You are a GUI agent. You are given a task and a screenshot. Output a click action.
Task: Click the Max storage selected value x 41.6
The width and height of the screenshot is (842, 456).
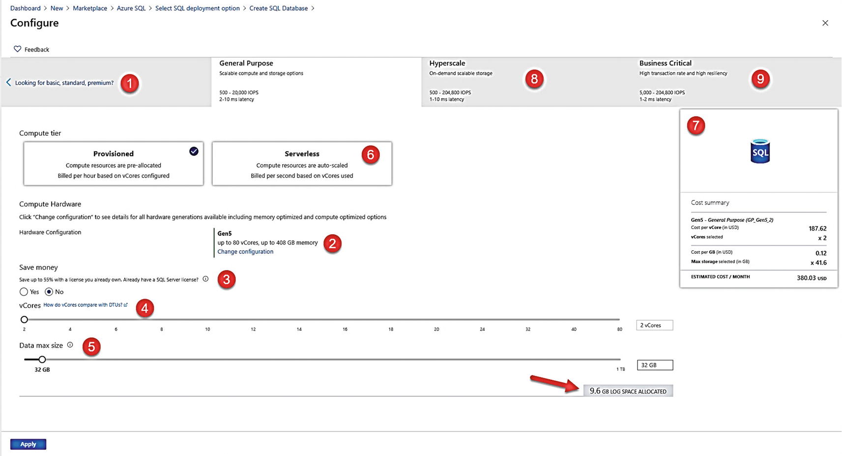[819, 263]
